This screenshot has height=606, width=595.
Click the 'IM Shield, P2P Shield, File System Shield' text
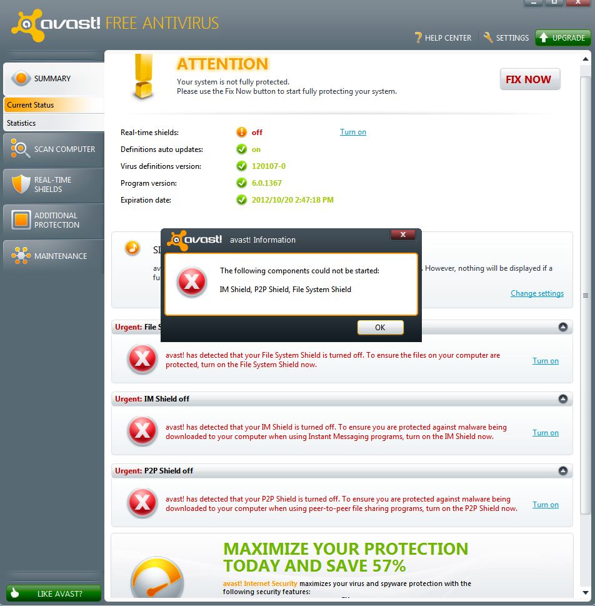[285, 290]
